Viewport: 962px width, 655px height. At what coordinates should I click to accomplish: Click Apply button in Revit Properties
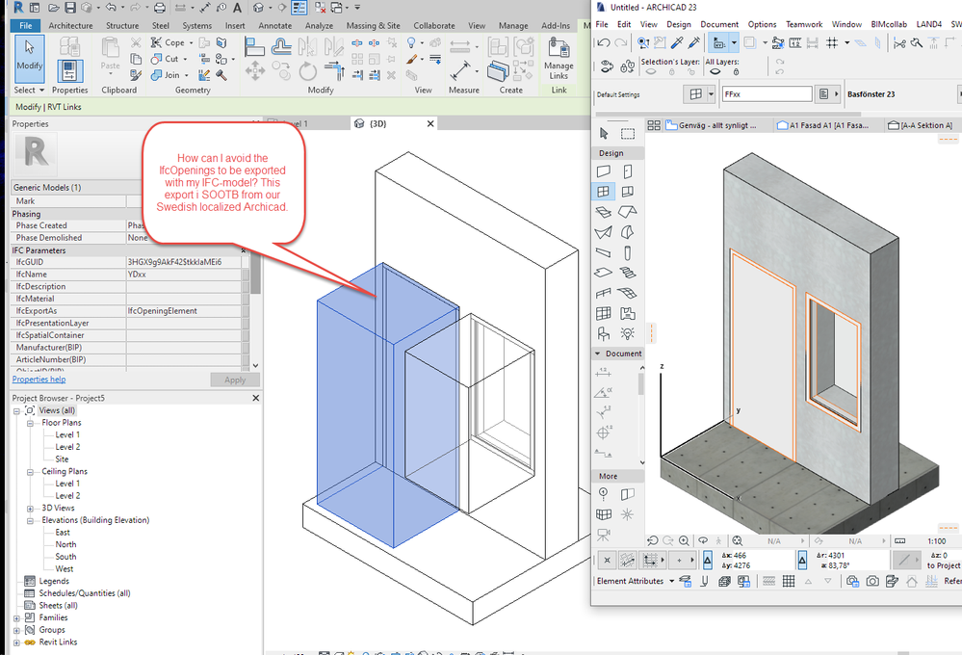pos(234,380)
